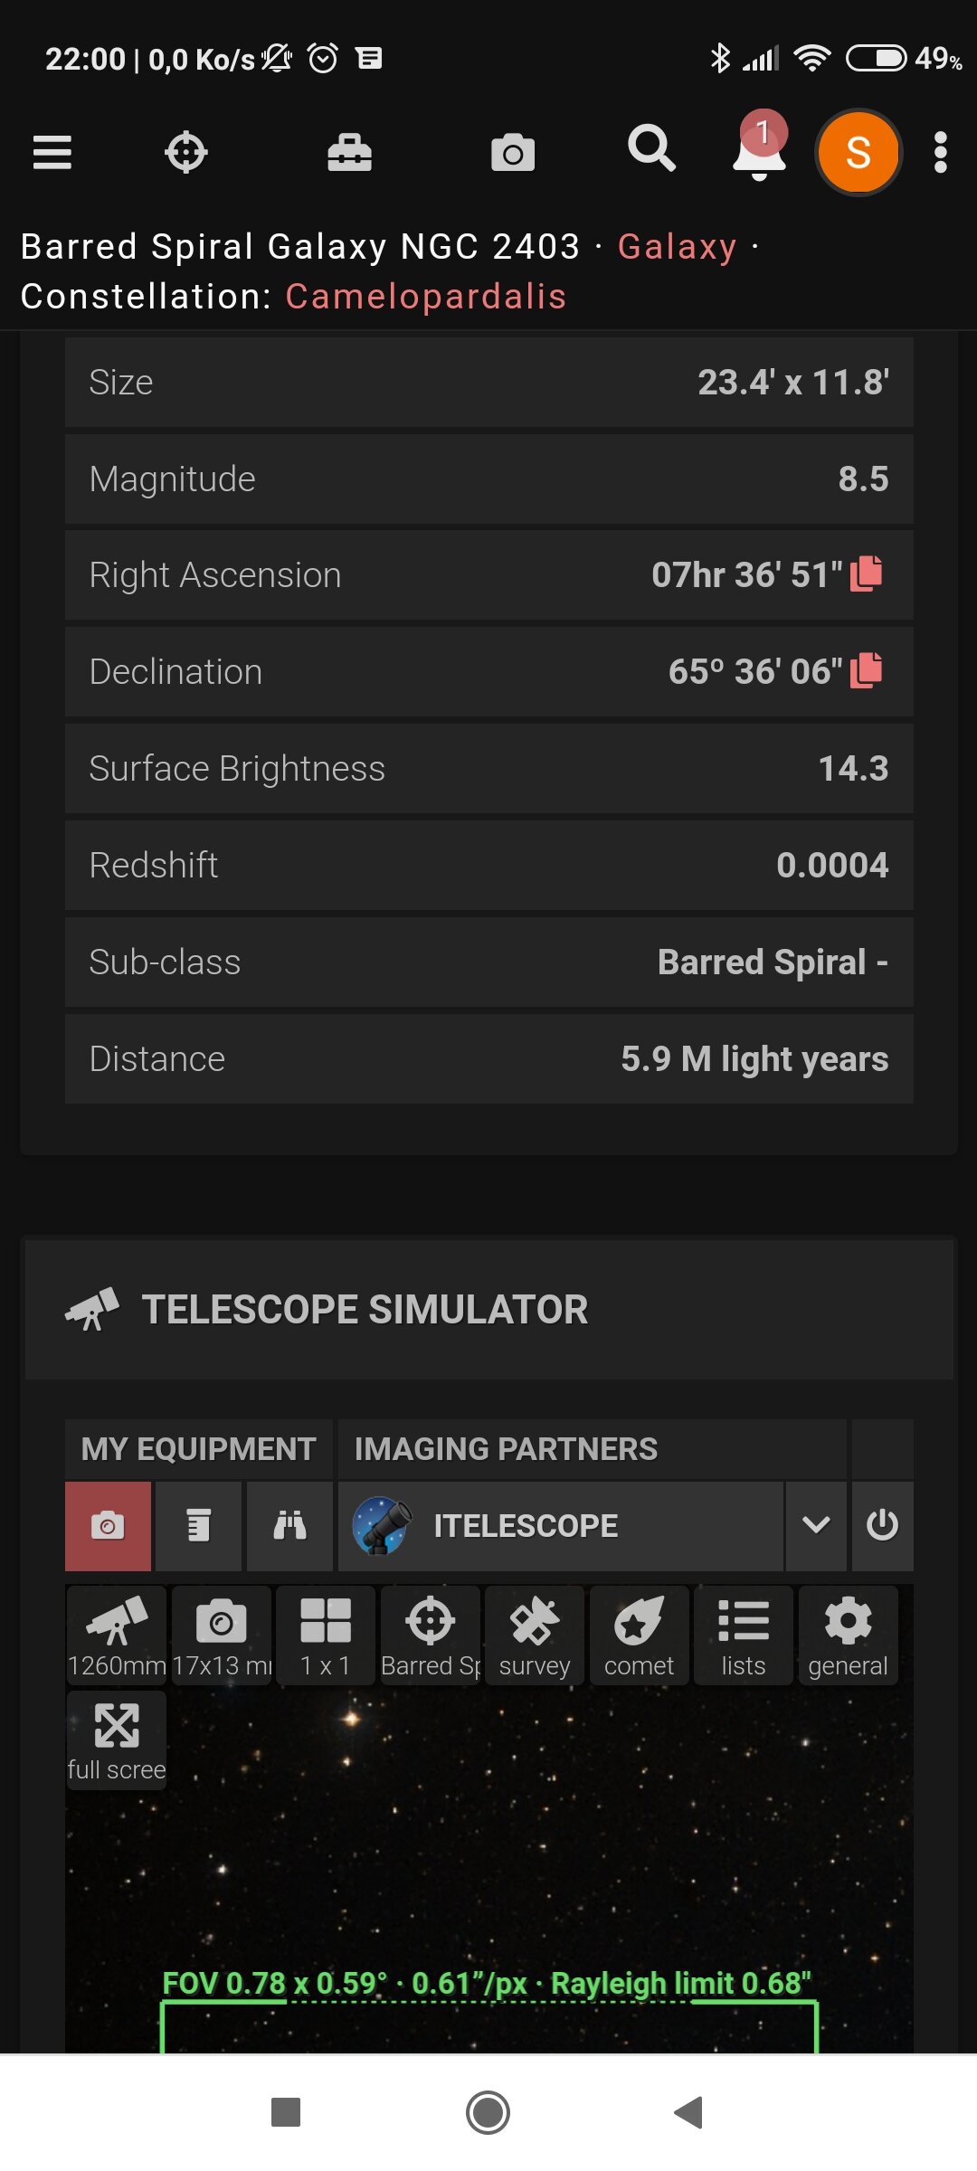Open the three-dot overflow menu
This screenshot has width=977, height=2171.
pos(941,152)
